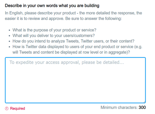Click the 'Minimum characters: 300' counter
Image resolution: width=155 pixels, height=114 pixels.
(123, 107)
